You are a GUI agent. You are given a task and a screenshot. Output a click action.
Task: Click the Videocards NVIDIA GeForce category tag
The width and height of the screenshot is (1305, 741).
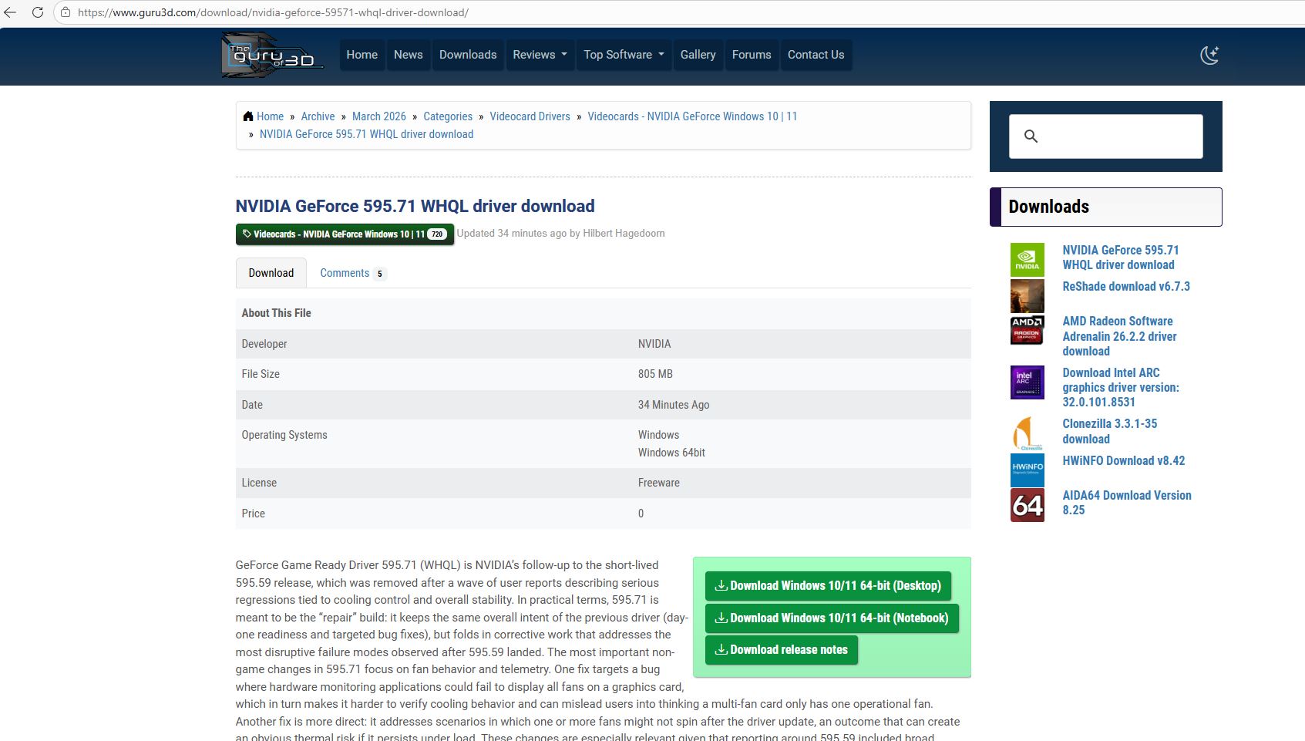[x=345, y=234]
